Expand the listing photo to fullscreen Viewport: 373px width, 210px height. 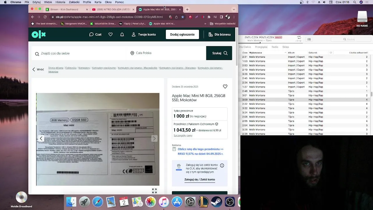pos(154,191)
